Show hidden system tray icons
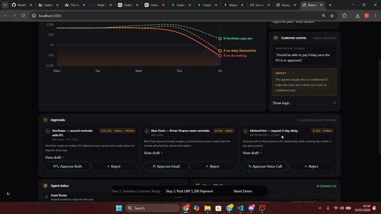Screen dimensions: 381x214 [320, 208]
